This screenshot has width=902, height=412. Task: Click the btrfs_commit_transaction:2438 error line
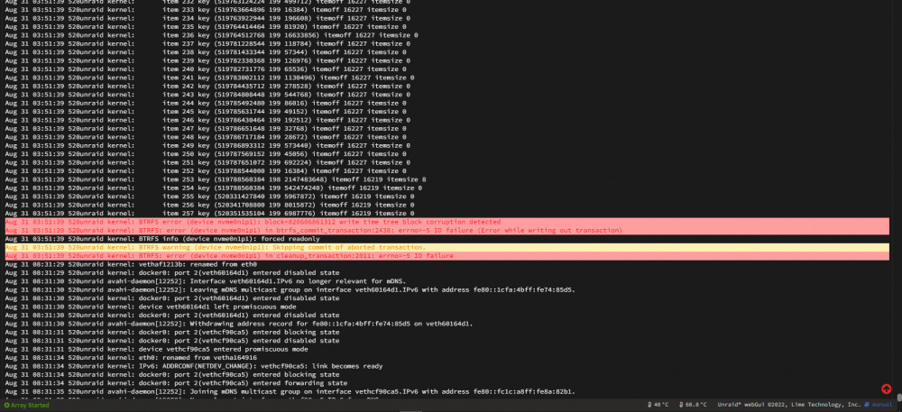point(446,230)
